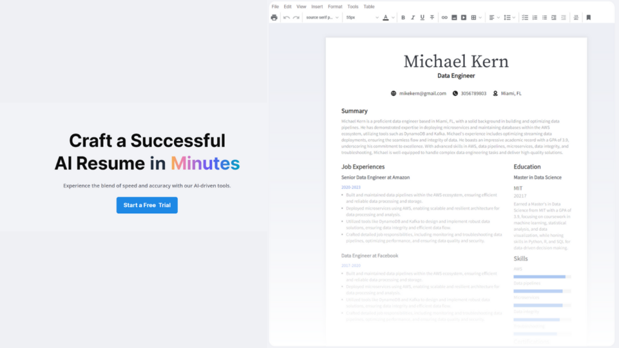Open the source serif font family dropdown
This screenshot has height=348, width=619.
tap(322, 18)
